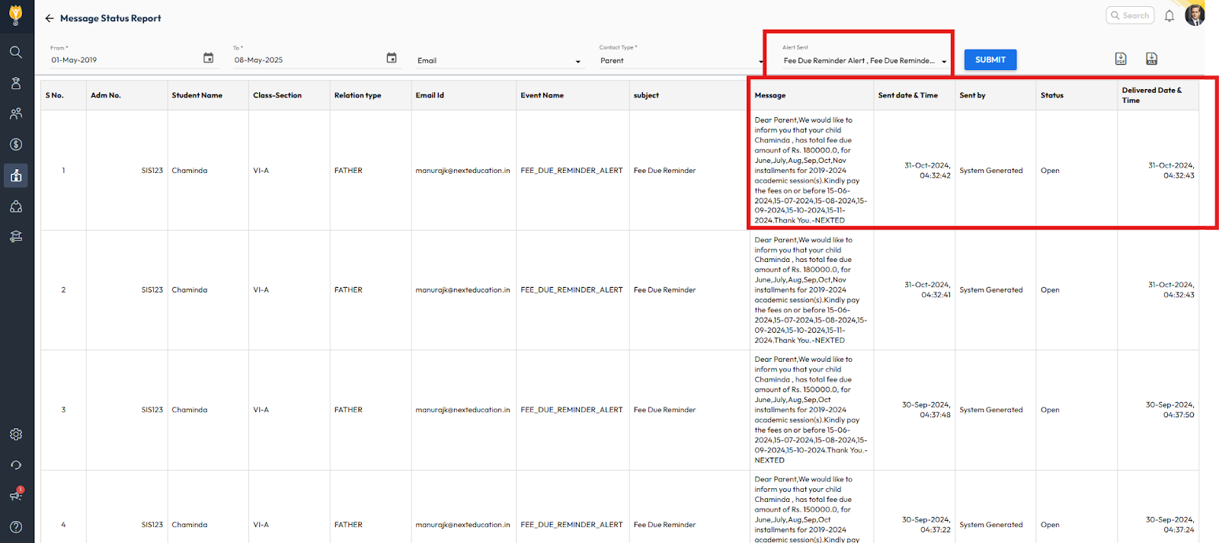Open the fees dollar icon in sidebar
Image resolution: width=1219 pixels, height=543 pixels.
pos(16,145)
